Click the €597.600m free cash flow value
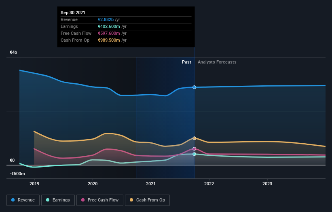 (109, 33)
